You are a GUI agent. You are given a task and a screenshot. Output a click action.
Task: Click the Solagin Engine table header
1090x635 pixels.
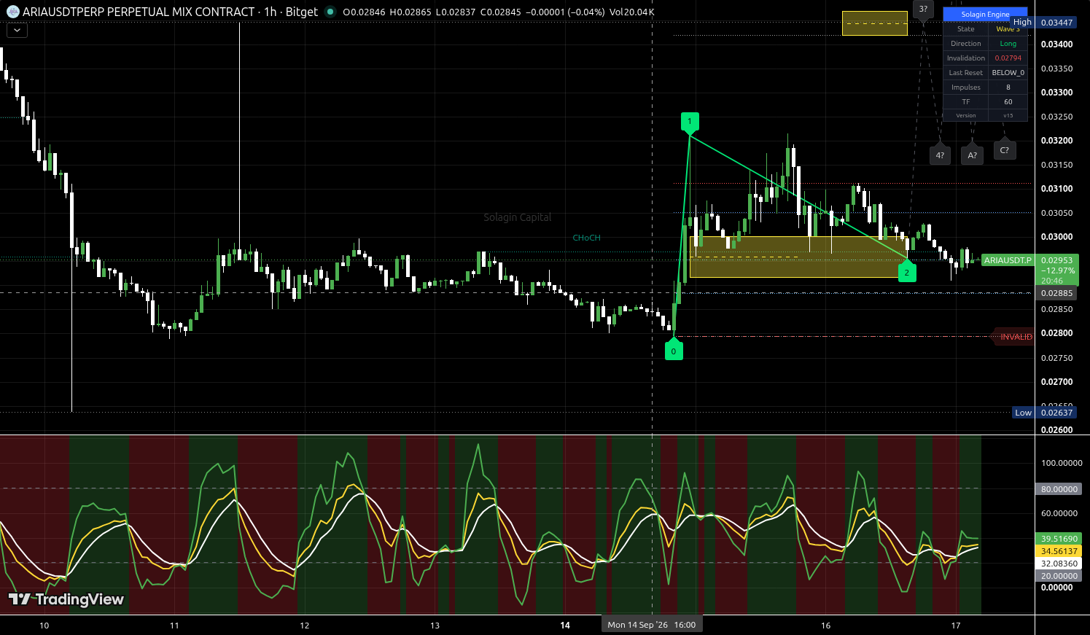pyautogui.click(x=985, y=14)
